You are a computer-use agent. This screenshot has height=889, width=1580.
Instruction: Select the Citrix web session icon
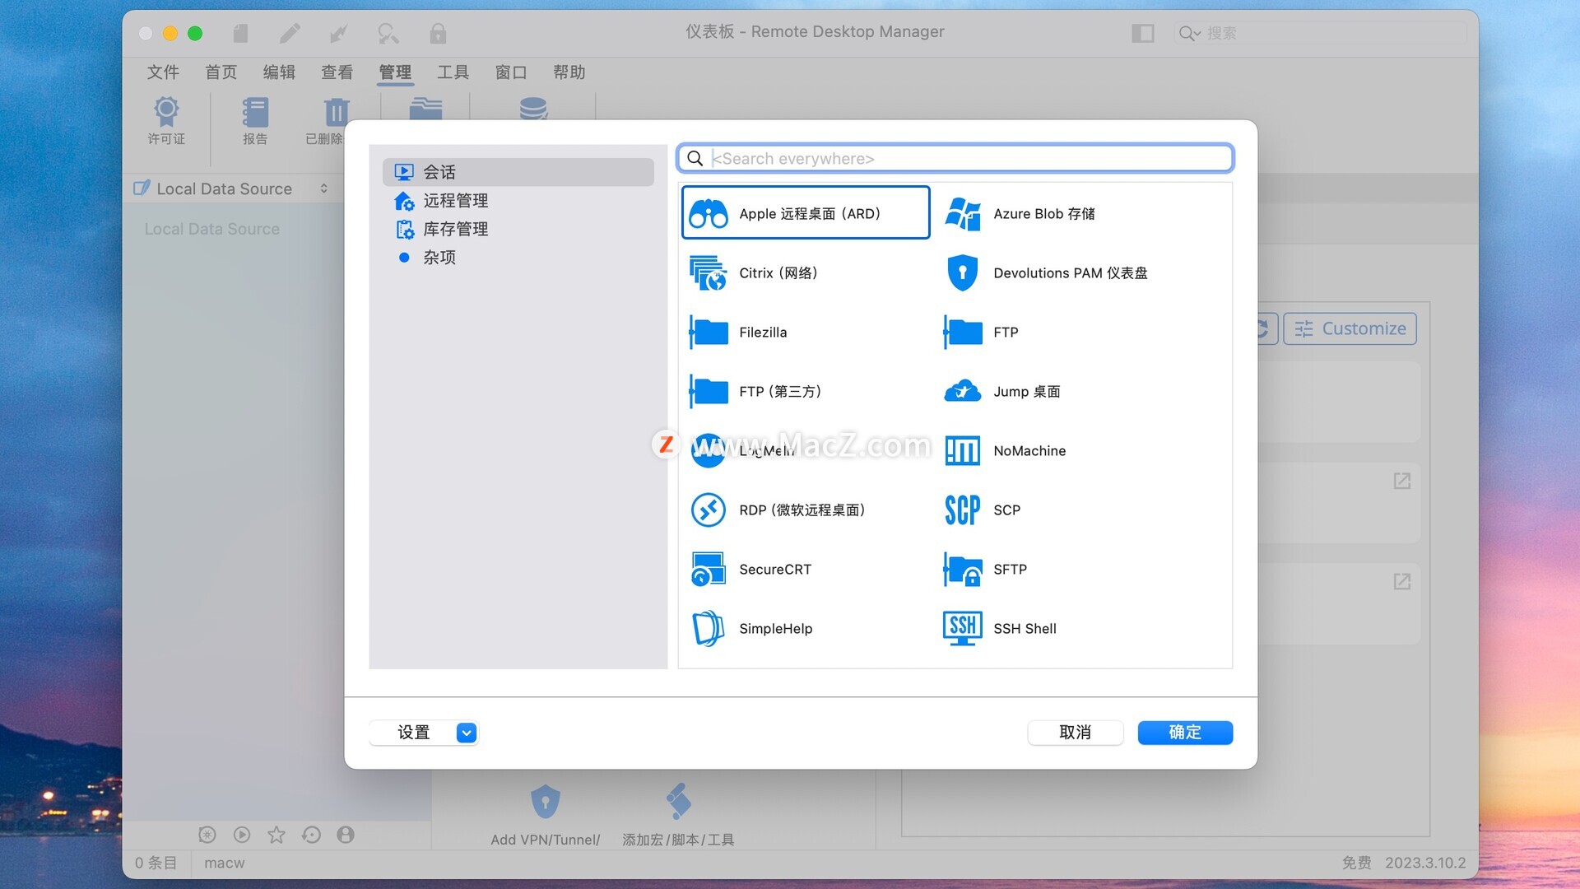708,273
